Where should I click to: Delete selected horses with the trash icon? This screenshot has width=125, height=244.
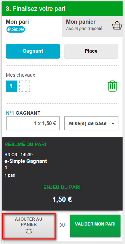click(x=112, y=86)
